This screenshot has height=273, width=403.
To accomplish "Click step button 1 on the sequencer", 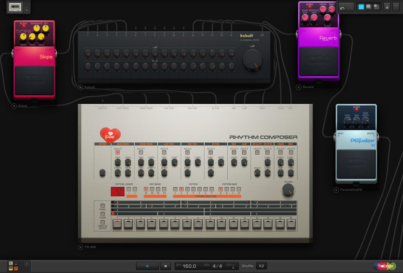I will pyautogui.click(x=117, y=224).
